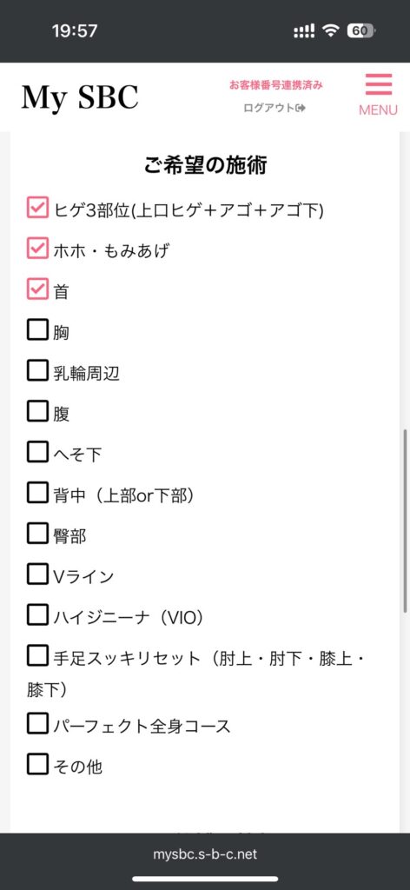Uncheck the 首 checkbox
This screenshot has height=890, width=410.
(x=37, y=289)
